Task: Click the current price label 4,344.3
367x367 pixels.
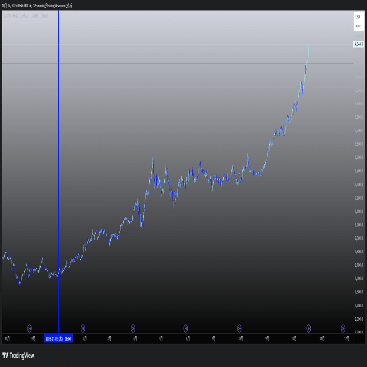Action: point(359,44)
